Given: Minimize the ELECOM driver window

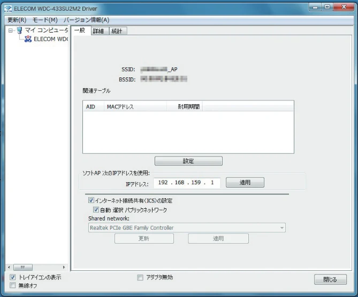Looking at the screenshot, I should tap(315, 7).
